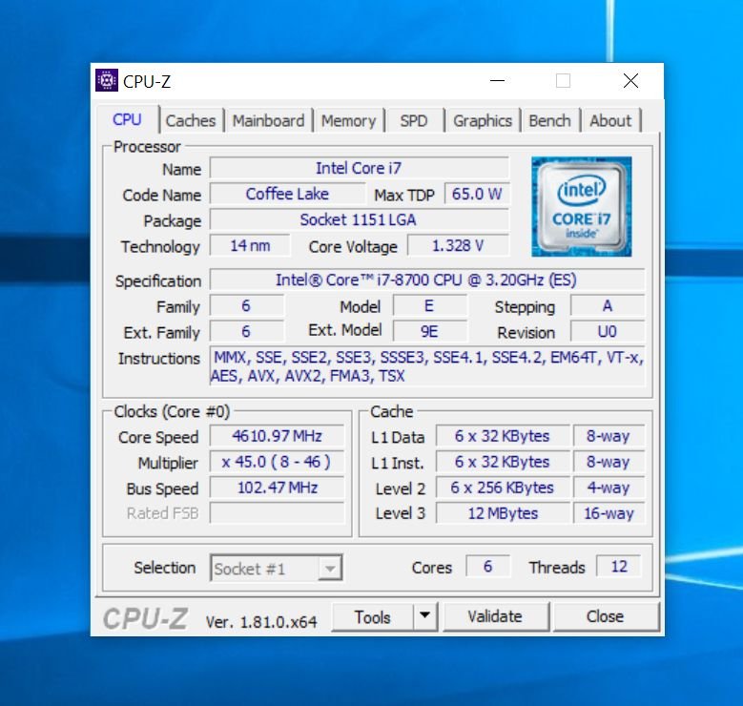The image size is (743, 706).
Task: Select the SPD tab
Action: pos(414,121)
